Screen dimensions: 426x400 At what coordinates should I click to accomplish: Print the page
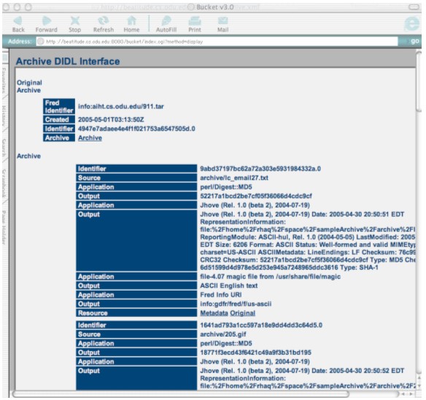click(195, 24)
